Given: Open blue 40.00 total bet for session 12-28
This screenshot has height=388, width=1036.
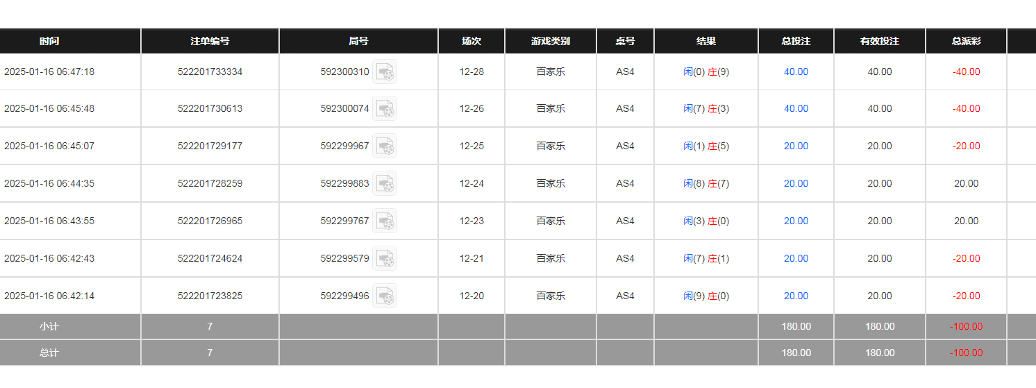Looking at the screenshot, I should [x=796, y=71].
